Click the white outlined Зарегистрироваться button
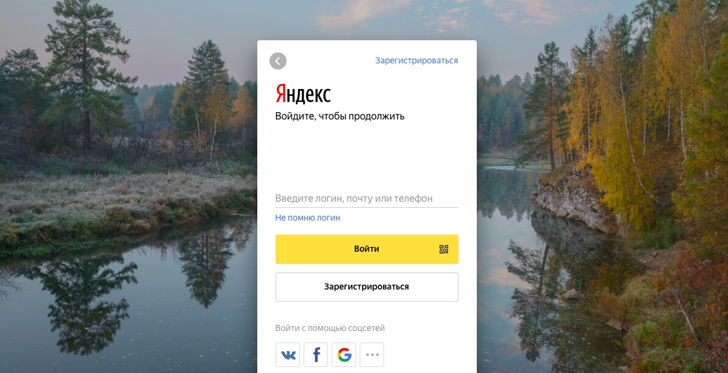This screenshot has width=728, height=373. pyautogui.click(x=367, y=286)
